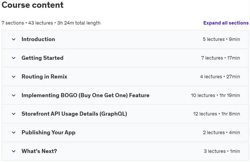250x162 pixels.
Task: Click the 12 lectures • 1hr 8min label
Action: click(217, 114)
